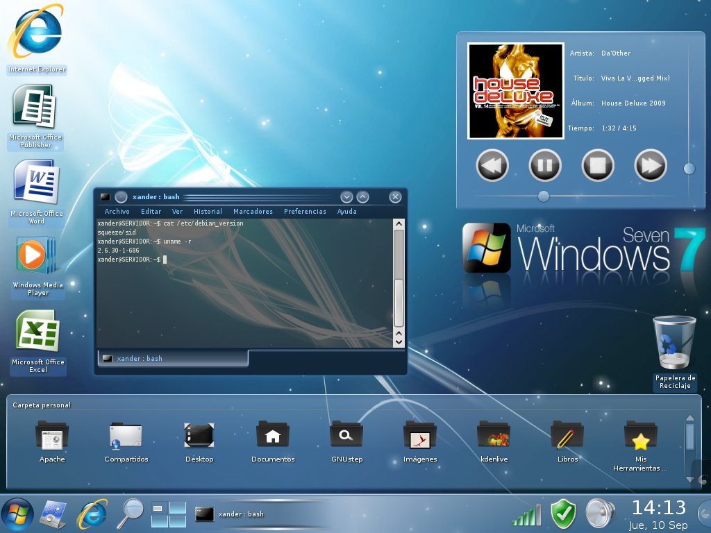The image size is (711, 533).
Task: Click the Windows start orb in taskbar
Action: coord(17,514)
